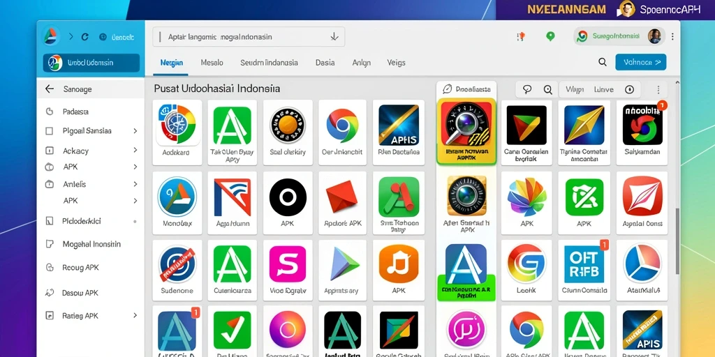Open the search bar dropdown arrow
715x357 pixels.
[334, 37]
